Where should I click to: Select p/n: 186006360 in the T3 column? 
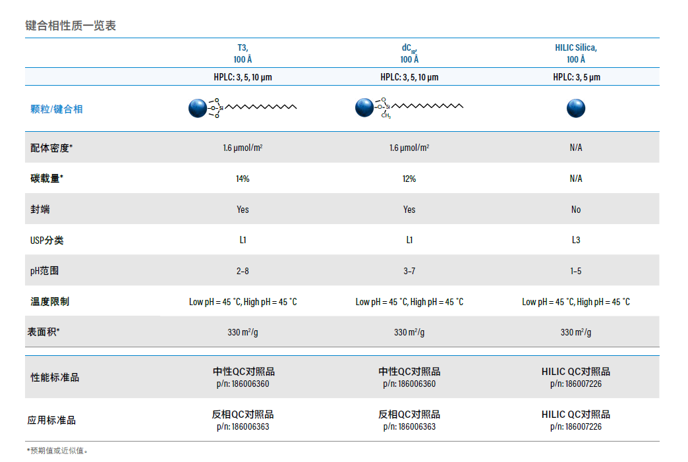click(x=243, y=384)
